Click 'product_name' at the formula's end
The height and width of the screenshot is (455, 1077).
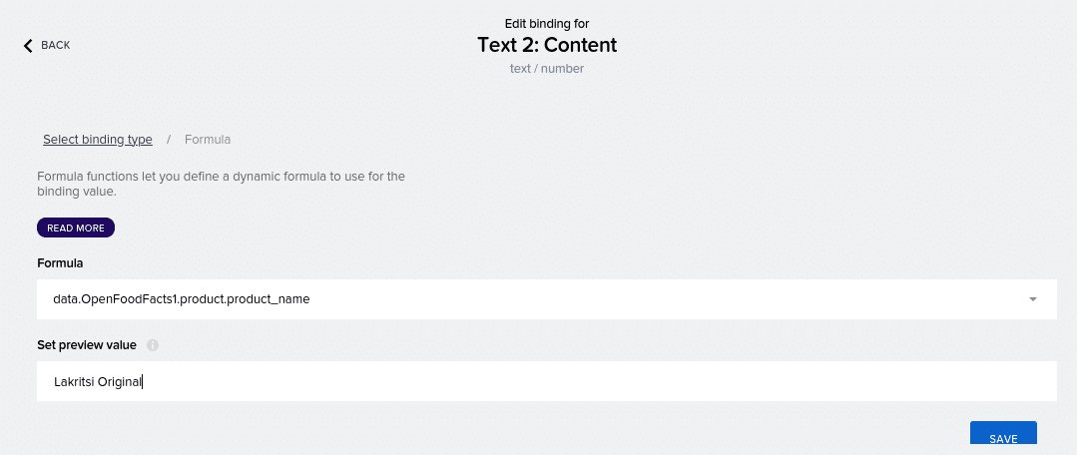point(274,299)
